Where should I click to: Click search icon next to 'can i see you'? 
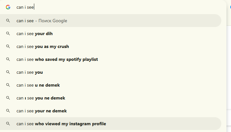point(8,72)
